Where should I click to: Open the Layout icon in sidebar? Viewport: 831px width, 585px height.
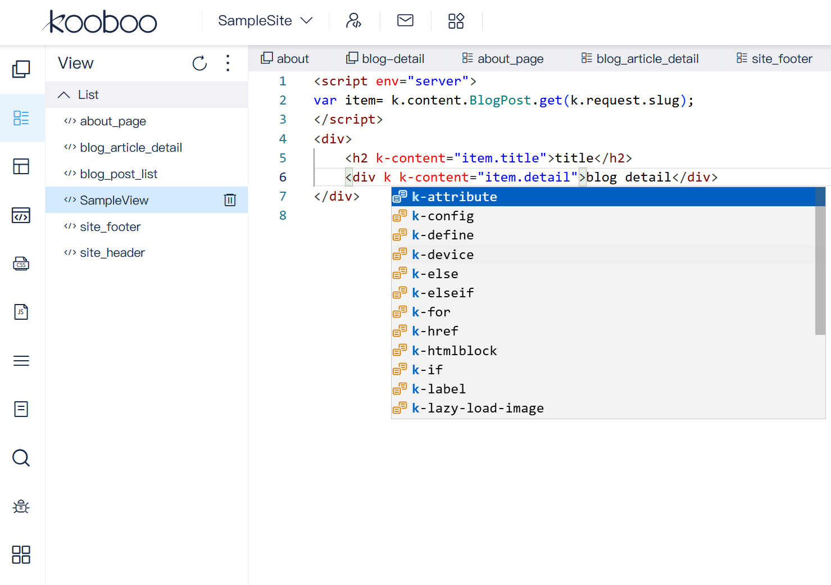(21, 166)
